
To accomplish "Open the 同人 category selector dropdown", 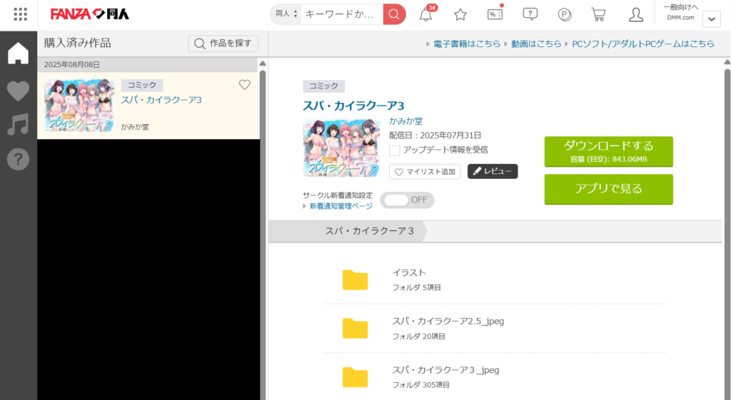I will coord(286,14).
